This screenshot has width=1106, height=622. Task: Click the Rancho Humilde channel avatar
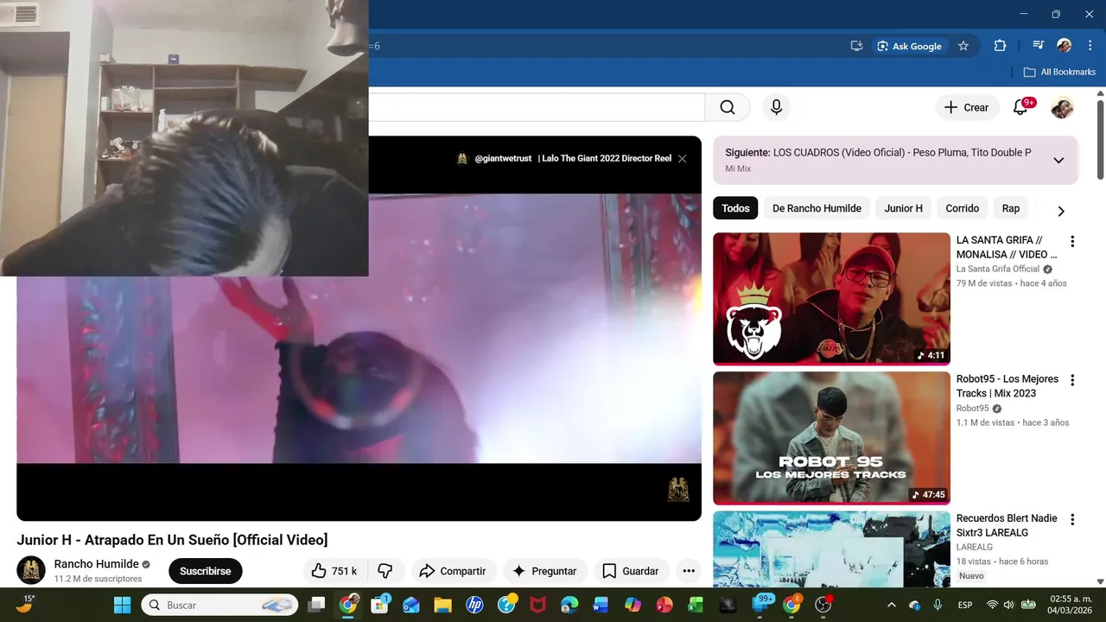pos(31,570)
